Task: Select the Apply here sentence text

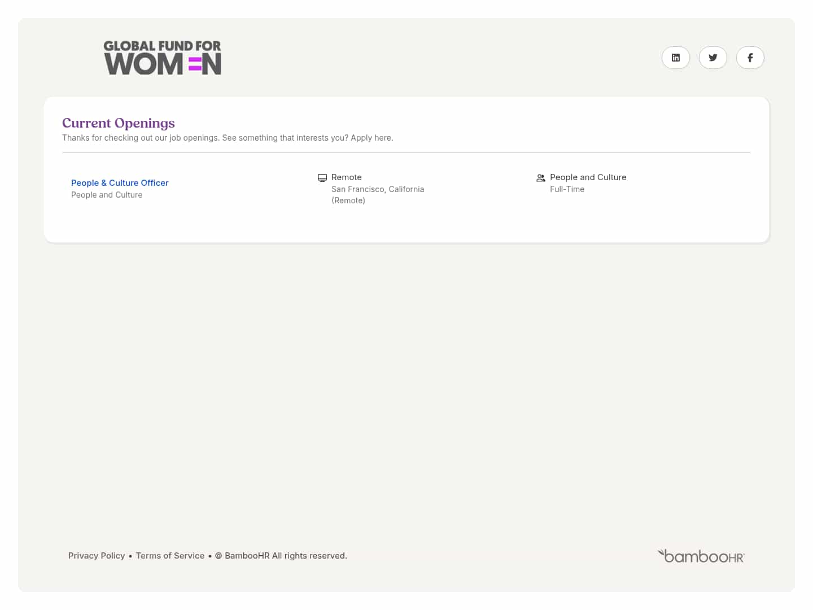Action: (370, 138)
